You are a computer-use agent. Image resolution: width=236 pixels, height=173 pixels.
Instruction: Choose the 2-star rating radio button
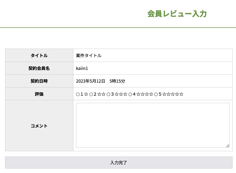click(x=91, y=94)
